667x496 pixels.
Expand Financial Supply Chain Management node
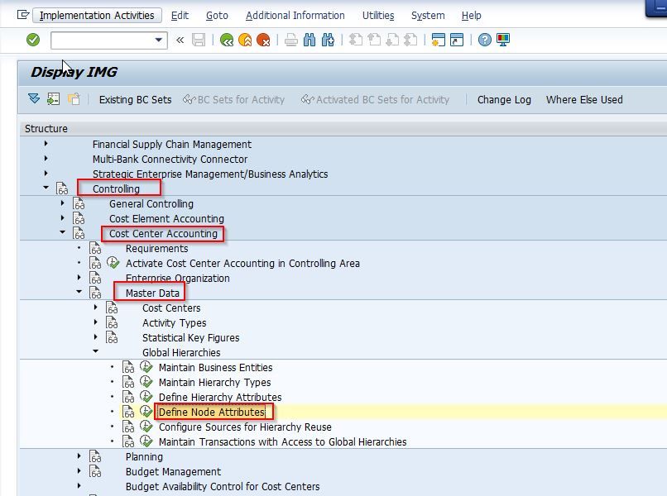point(46,144)
